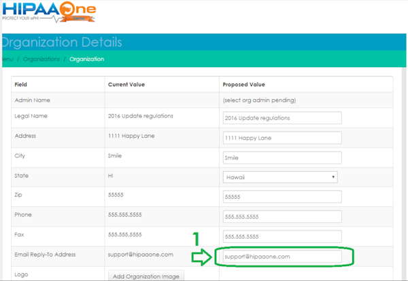Open the Organizations breadcrumb link
Image resolution: width=408 pixels, height=281 pixels.
[x=41, y=59]
